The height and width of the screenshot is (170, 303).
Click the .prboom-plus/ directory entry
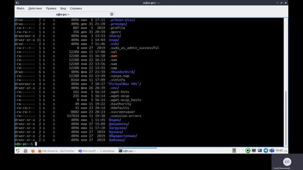(x=122, y=20)
